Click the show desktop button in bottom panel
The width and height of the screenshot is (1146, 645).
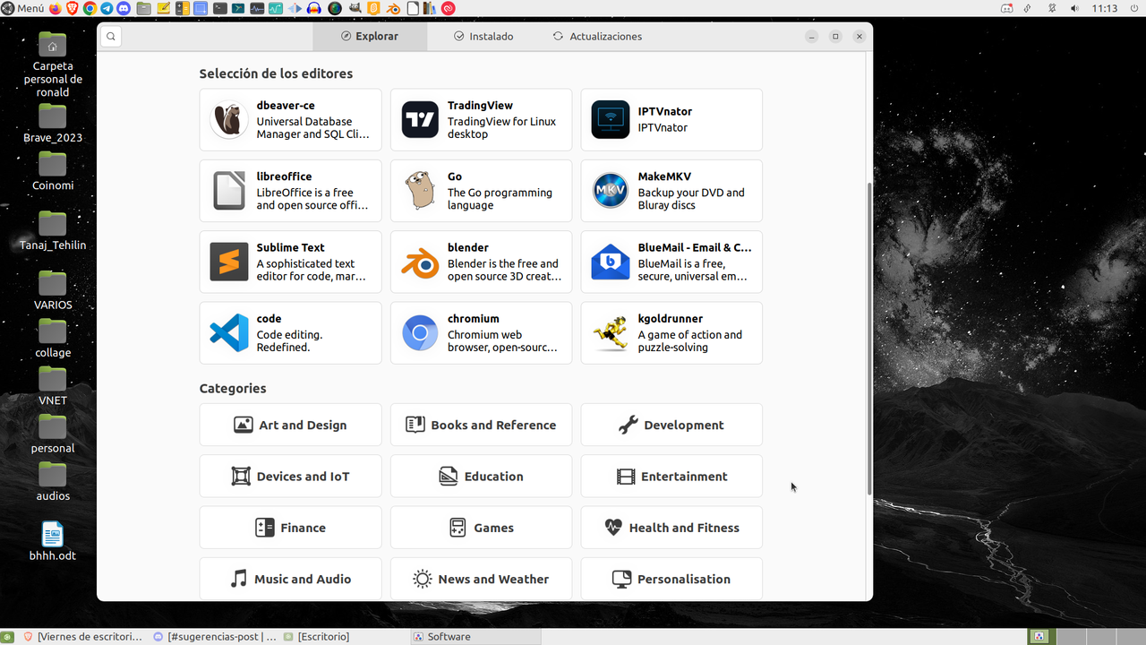point(8,637)
